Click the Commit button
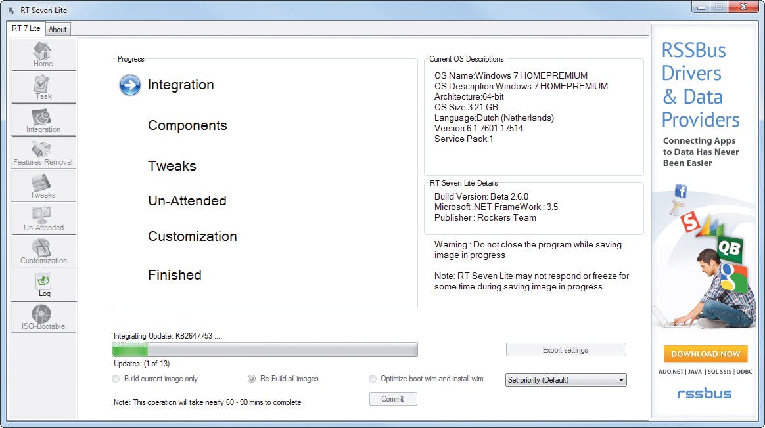This screenshot has height=428, width=765. pos(393,398)
